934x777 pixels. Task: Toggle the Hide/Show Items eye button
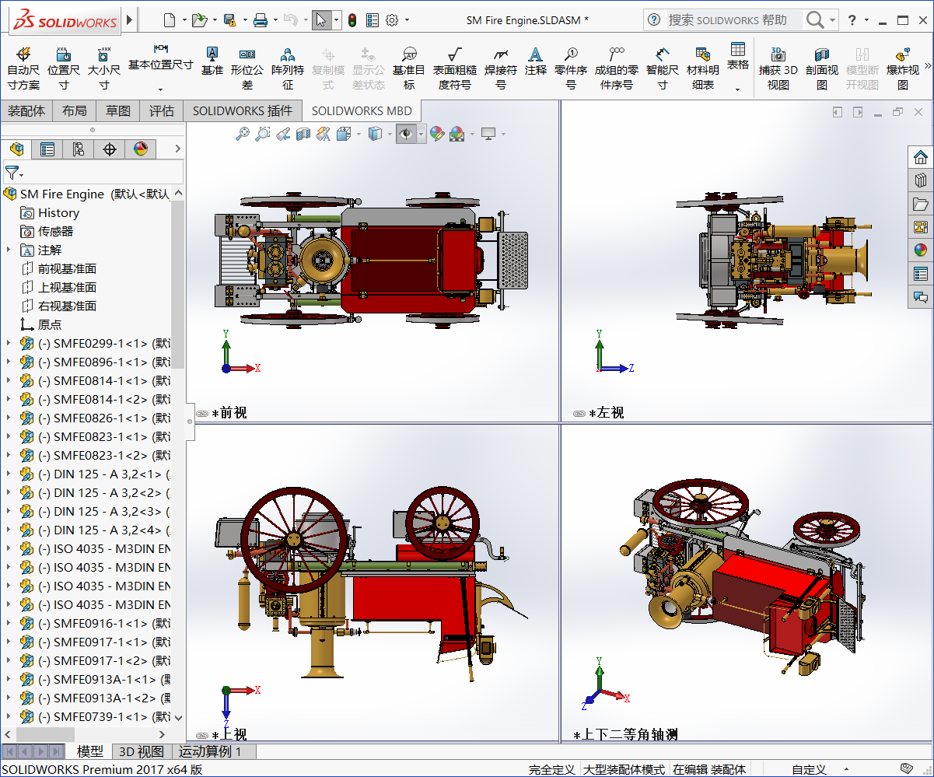click(406, 134)
